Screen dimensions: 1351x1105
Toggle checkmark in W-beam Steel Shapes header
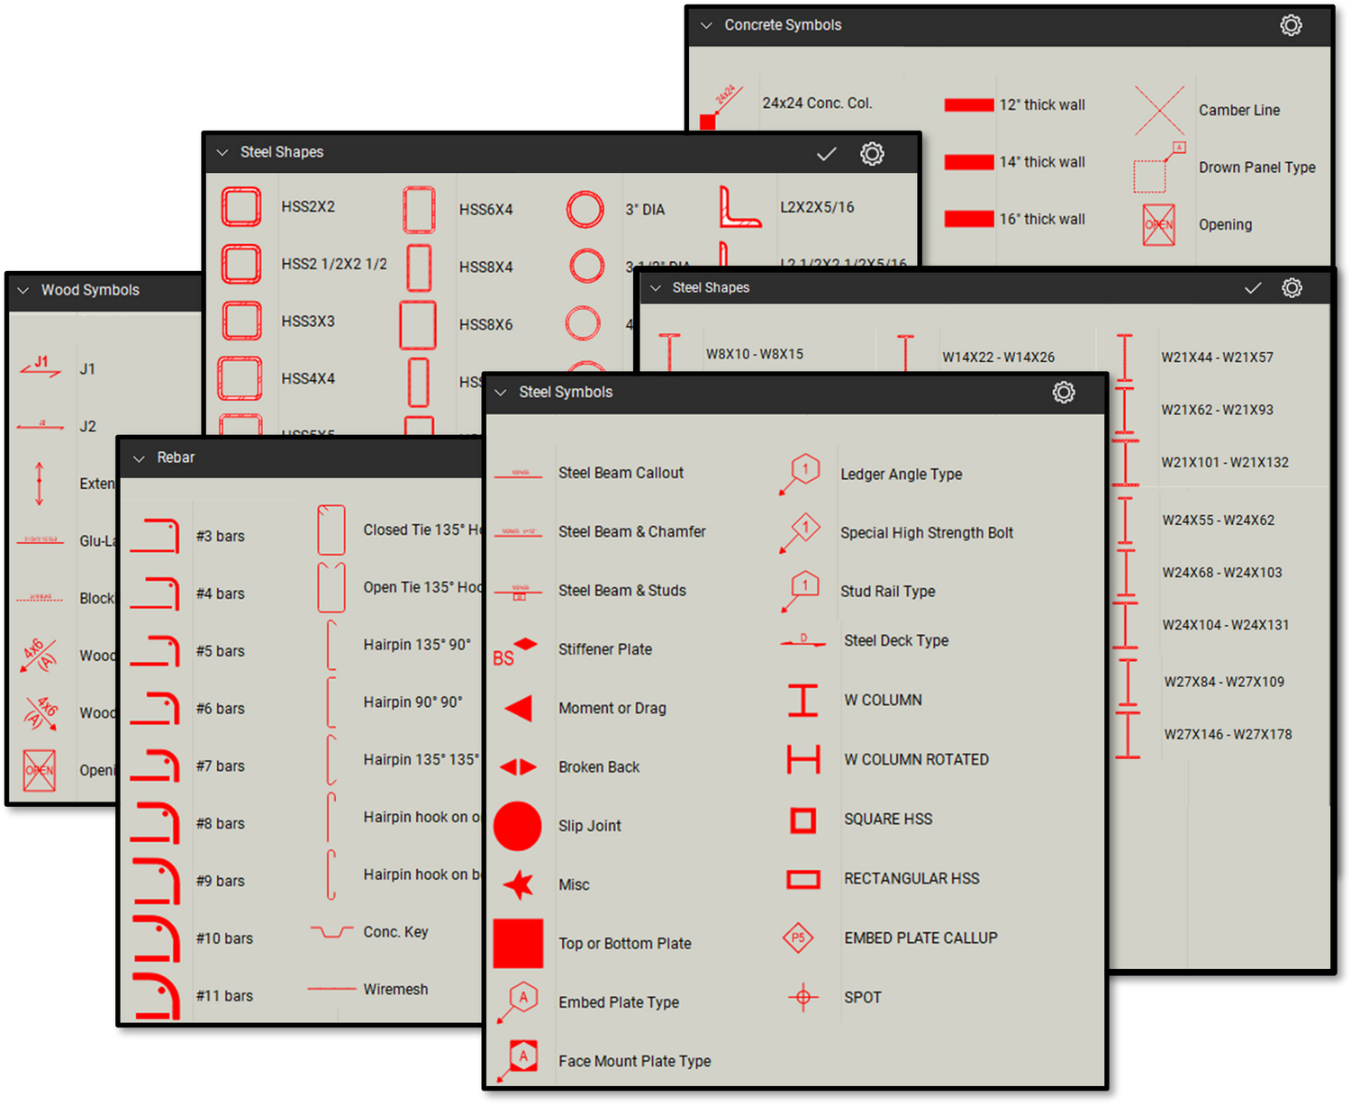coord(1252,288)
